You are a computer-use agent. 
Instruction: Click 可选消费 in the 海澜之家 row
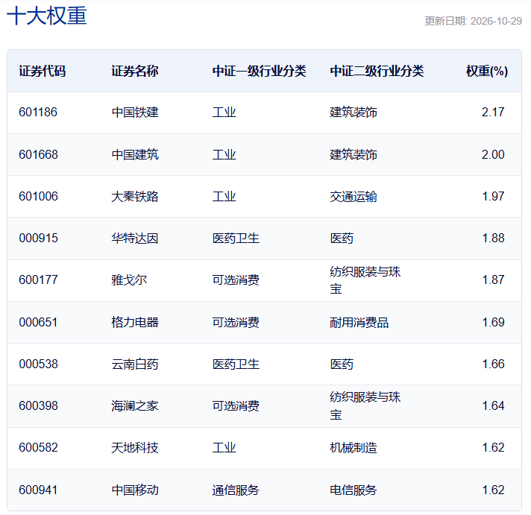[236, 405]
